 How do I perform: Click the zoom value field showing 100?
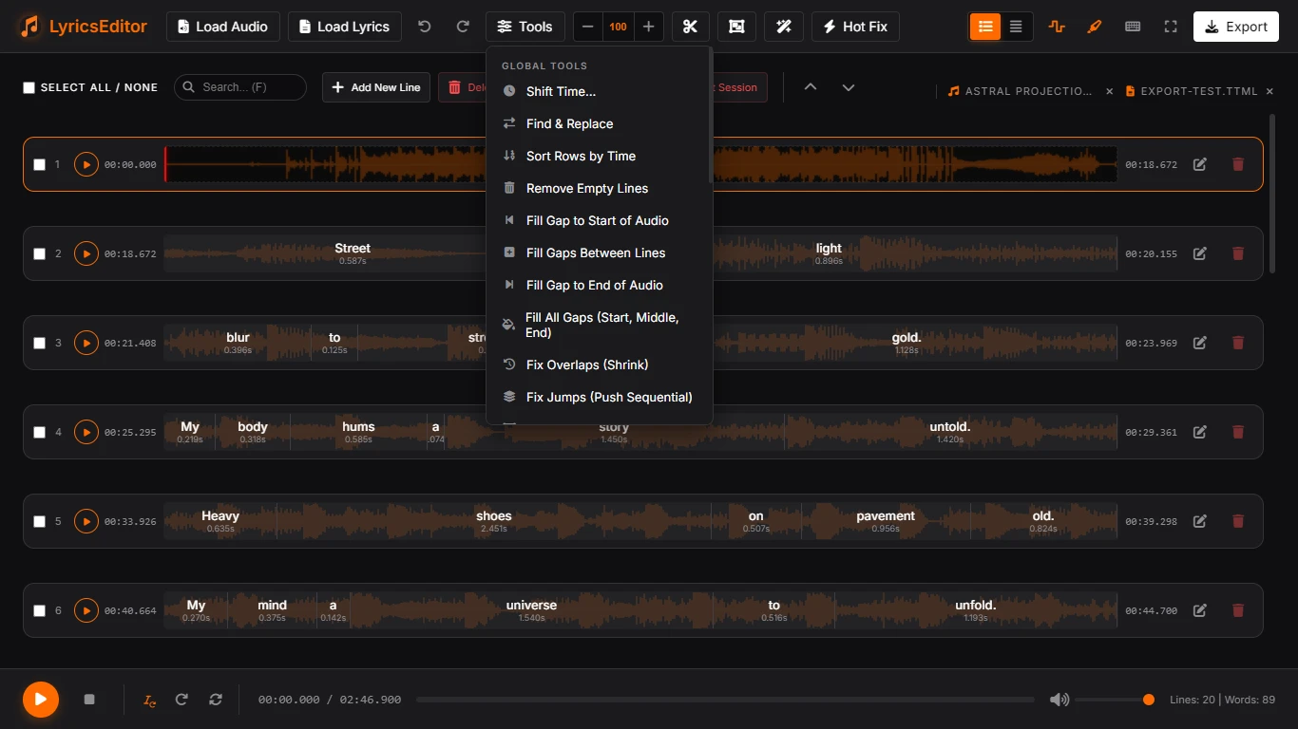pyautogui.click(x=619, y=27)
